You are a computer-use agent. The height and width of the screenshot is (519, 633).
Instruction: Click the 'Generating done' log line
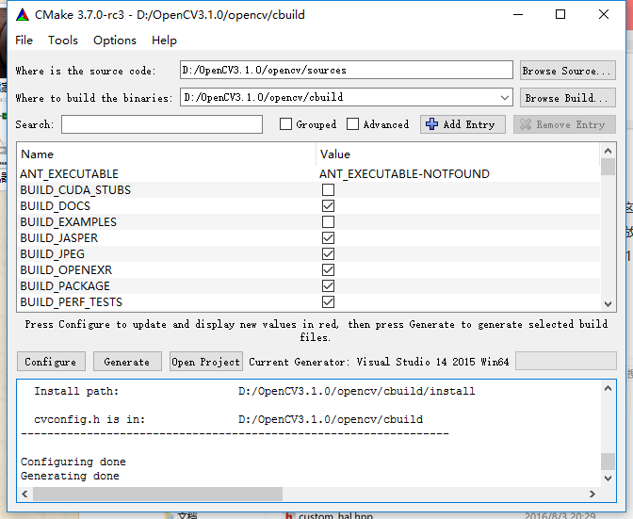coord(70,476)
